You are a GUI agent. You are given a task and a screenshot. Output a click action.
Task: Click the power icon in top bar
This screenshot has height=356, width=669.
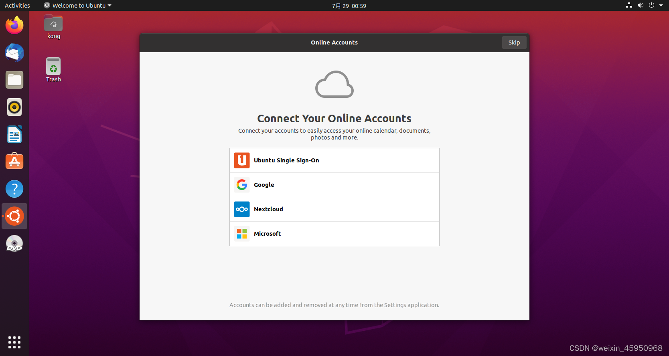[652, 5]
